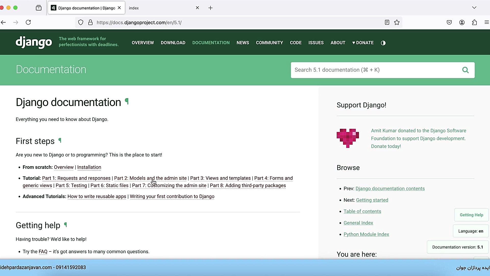This screenshot has height=276, width=490.
Task: Open the ABOUT nav item
Action: coord(338,43)
